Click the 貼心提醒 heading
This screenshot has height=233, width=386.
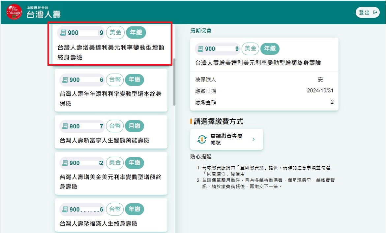point(201,156)
